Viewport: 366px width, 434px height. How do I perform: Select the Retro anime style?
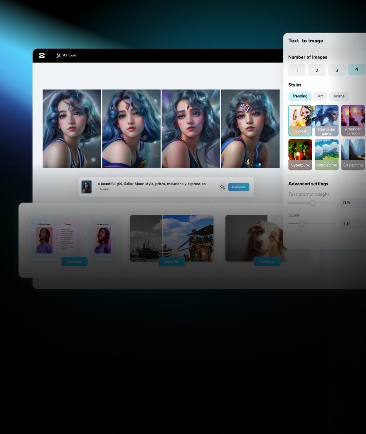(327, 154)
